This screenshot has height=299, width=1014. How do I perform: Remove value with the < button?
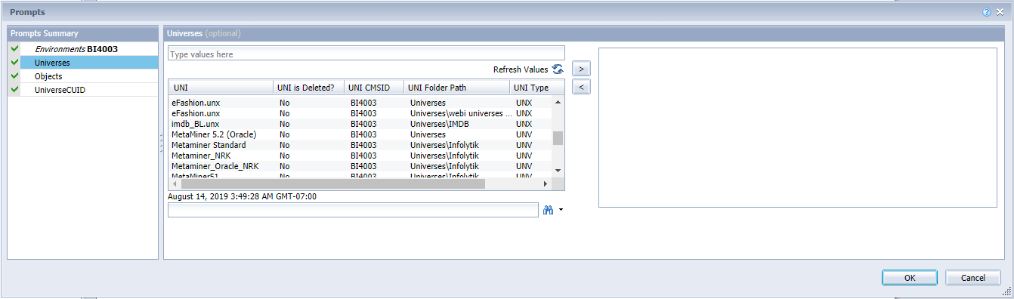[x=581, y=87]
